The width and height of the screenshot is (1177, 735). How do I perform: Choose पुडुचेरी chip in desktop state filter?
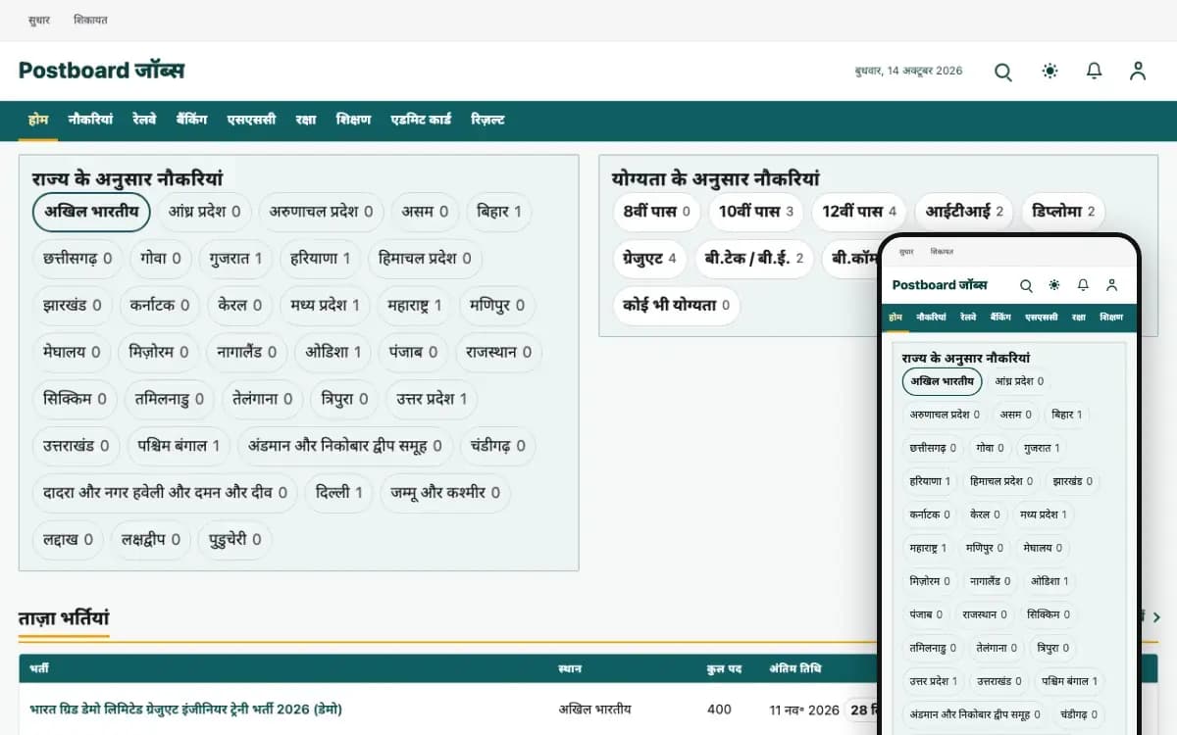[235, 539]
